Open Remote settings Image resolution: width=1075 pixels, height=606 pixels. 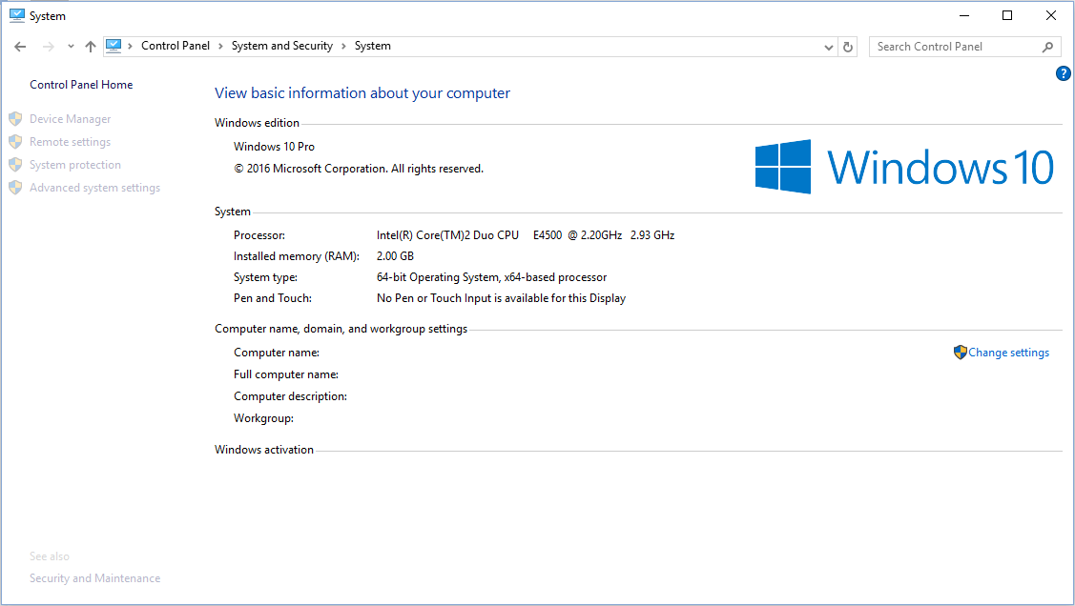70,142
